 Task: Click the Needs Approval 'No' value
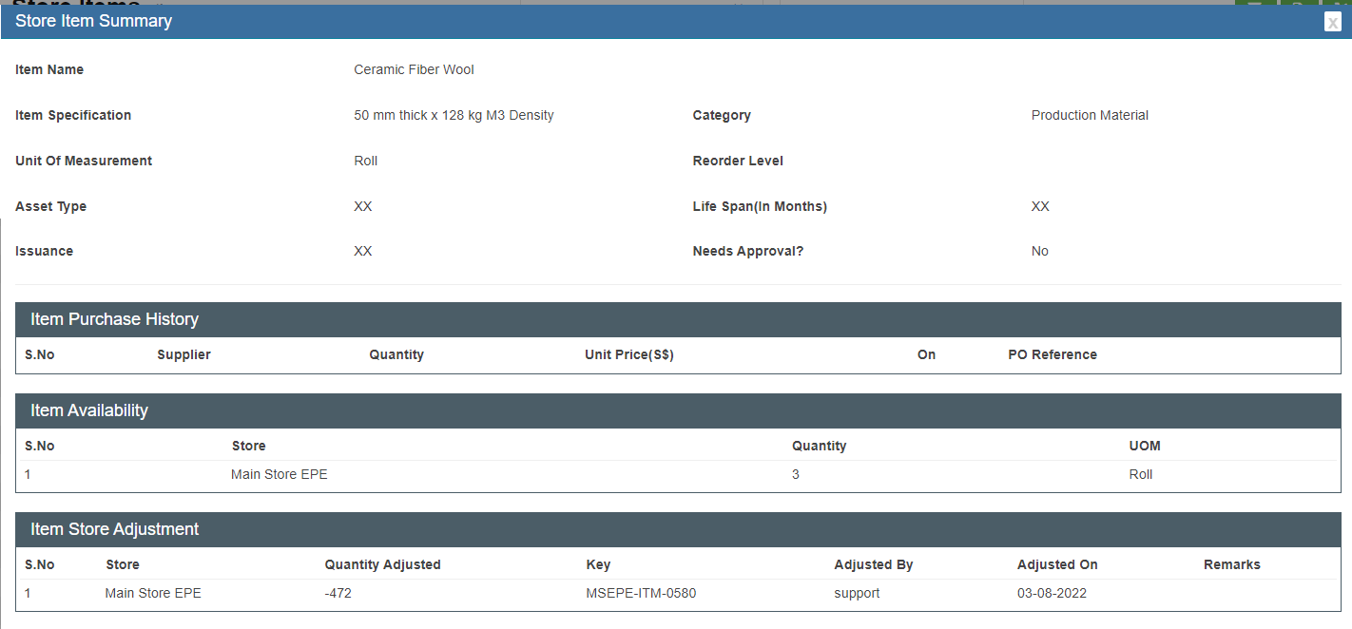(1039, 251)
